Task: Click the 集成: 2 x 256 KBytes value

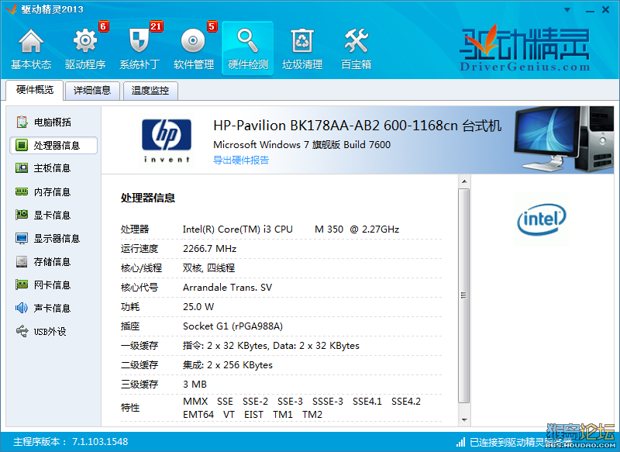Action: tap(228, 364)
